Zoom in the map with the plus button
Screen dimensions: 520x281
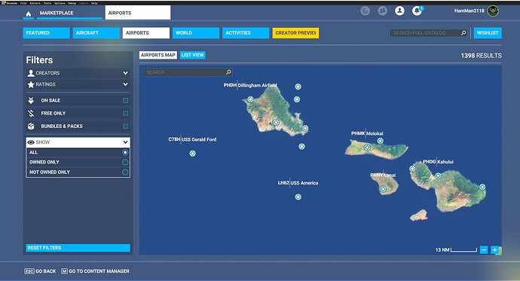click(494, 250)
